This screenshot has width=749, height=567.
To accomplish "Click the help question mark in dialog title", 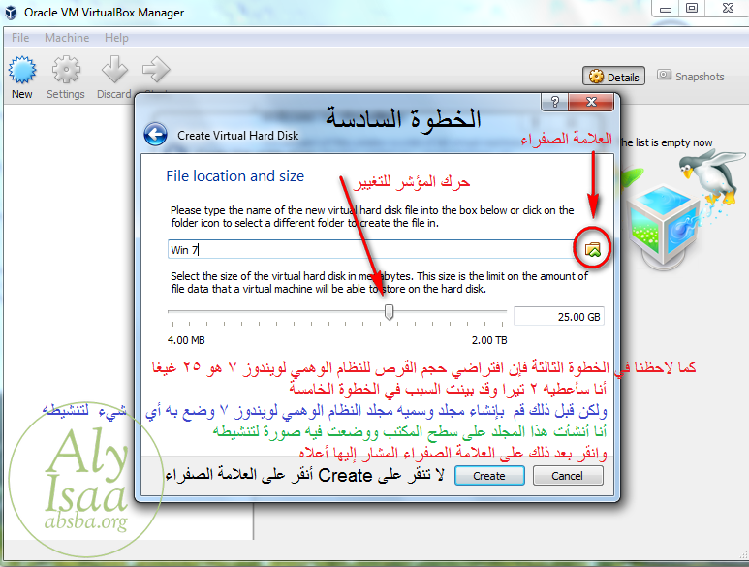I will (x=555, y=102).
